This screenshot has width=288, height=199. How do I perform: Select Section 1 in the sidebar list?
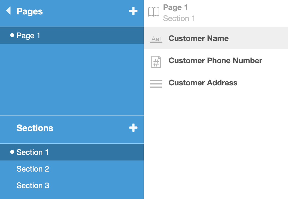tap(33, 152)
